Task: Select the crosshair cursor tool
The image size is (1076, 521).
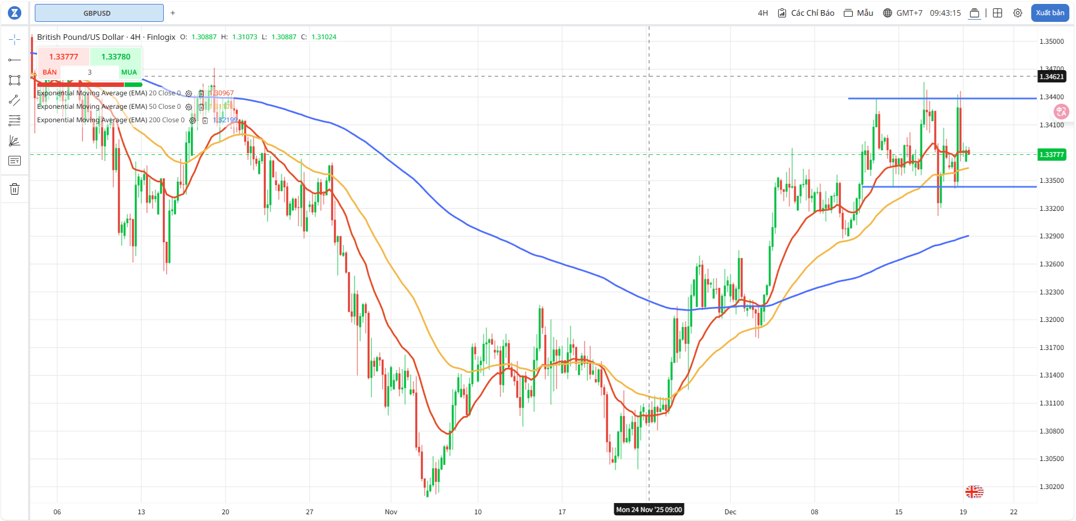Action: click(x=15, y=39)
